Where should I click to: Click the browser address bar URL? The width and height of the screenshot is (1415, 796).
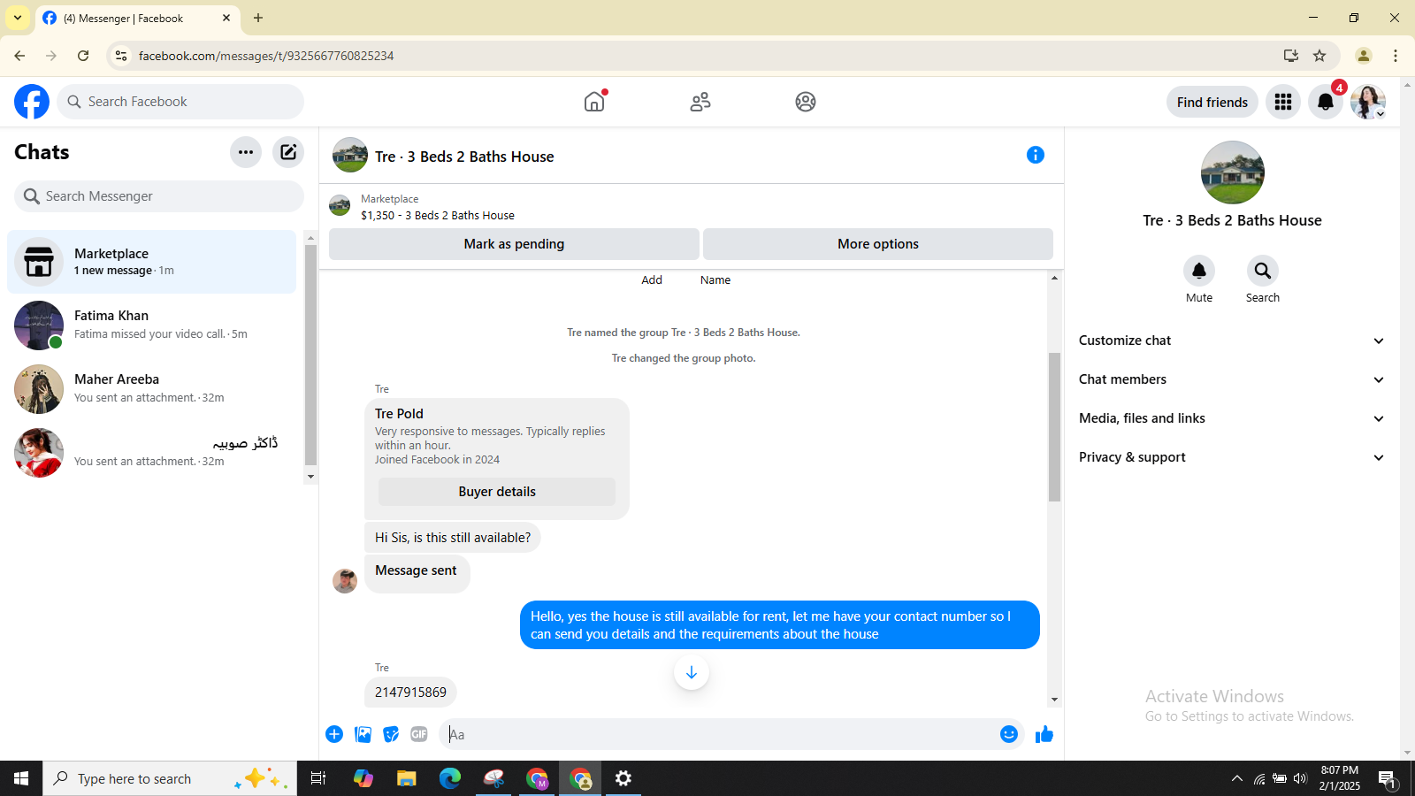[x=266, y=56]
